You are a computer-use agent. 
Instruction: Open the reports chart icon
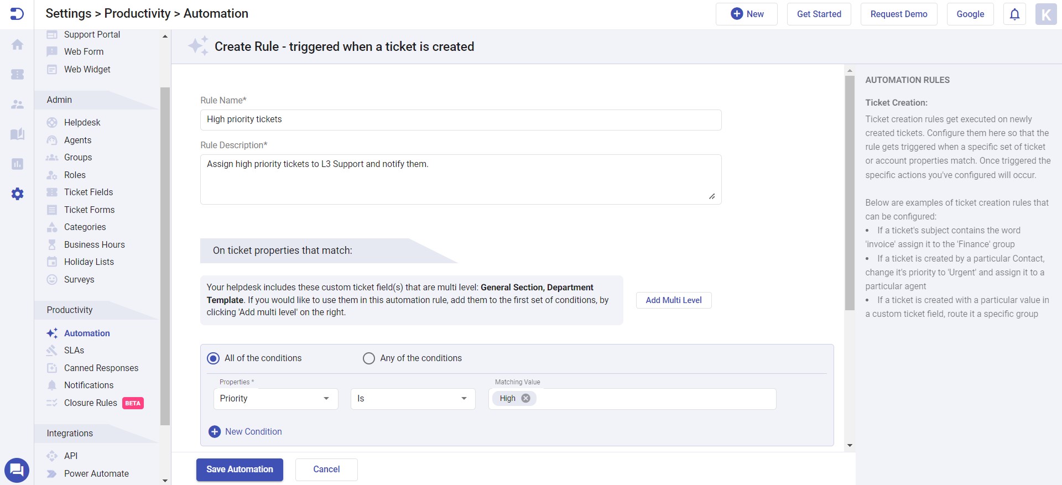point(18,164)
